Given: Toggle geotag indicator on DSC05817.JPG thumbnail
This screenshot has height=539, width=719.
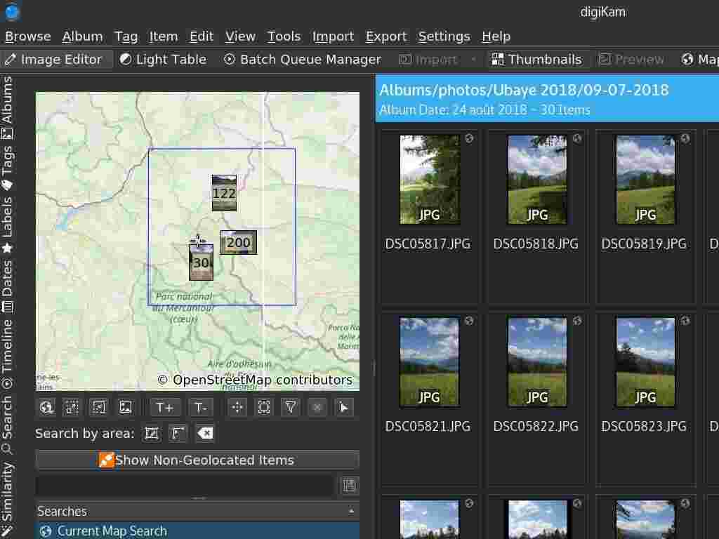Looking at the screenshot, I should tap(468, 138).
